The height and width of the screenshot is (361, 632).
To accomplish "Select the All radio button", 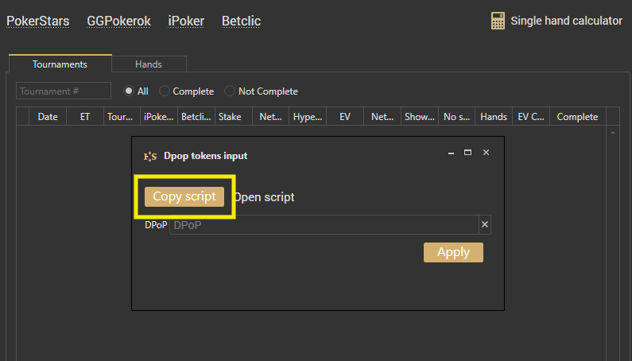I will (x=128, y=91).
